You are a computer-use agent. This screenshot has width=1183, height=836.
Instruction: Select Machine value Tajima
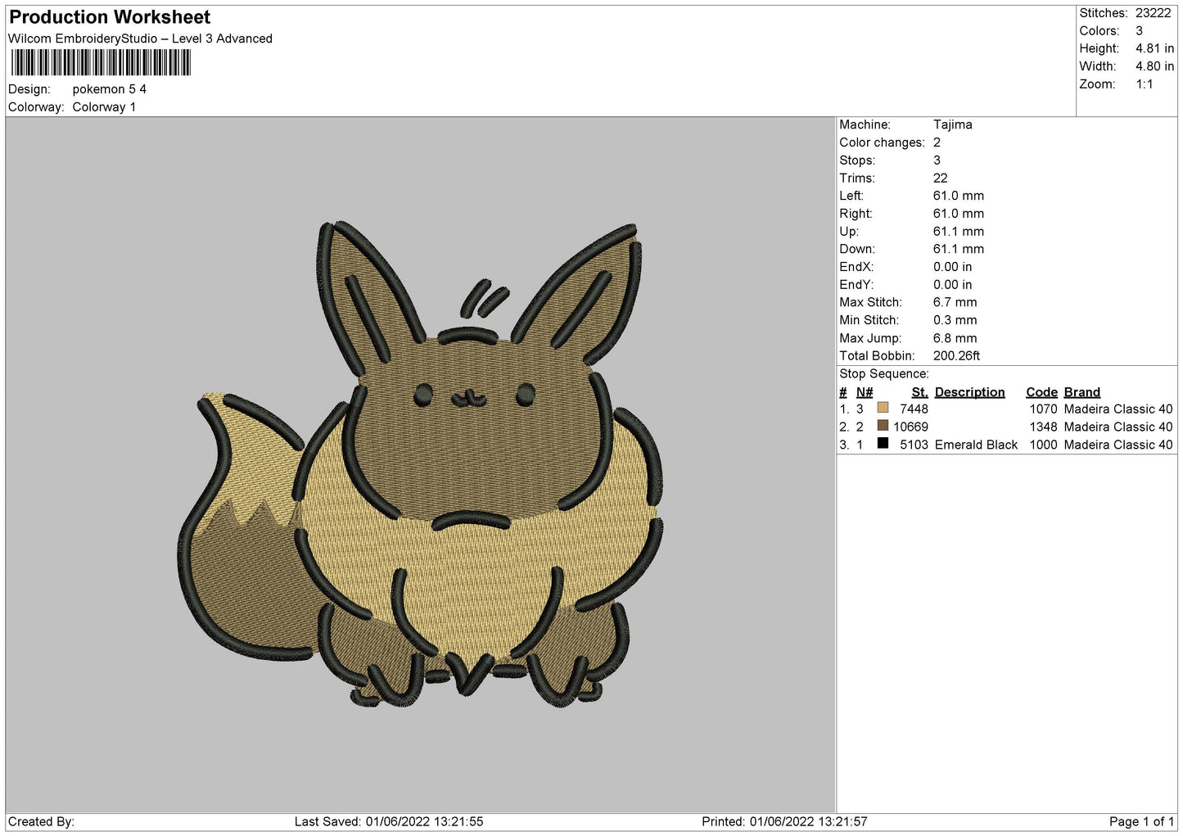pos(953,124)
